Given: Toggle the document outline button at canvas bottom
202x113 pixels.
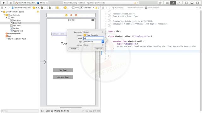Looking at the screenshot, I should [42, 111].
